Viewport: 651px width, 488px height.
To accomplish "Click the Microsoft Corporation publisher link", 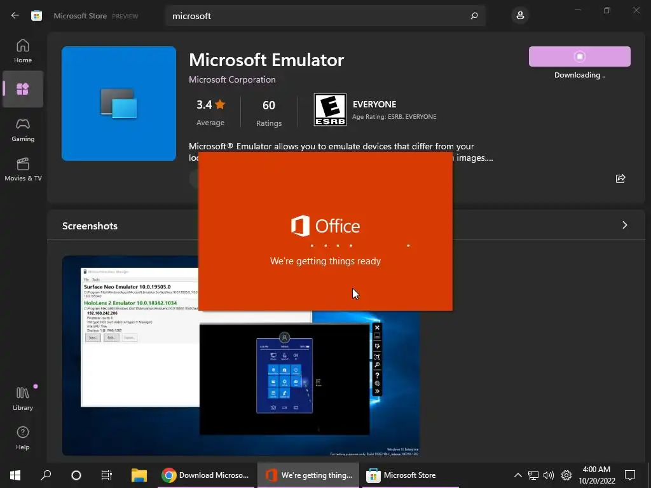I will (232, 79).
